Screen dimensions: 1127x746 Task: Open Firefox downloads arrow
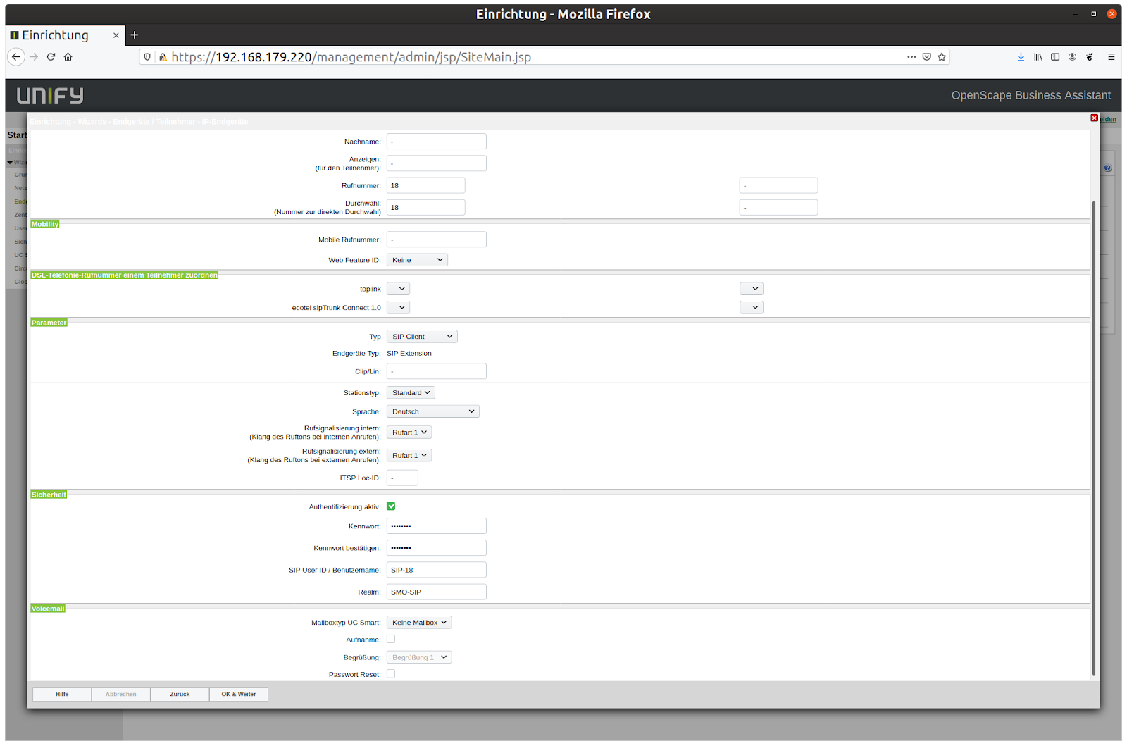(x=1021, y=57)
